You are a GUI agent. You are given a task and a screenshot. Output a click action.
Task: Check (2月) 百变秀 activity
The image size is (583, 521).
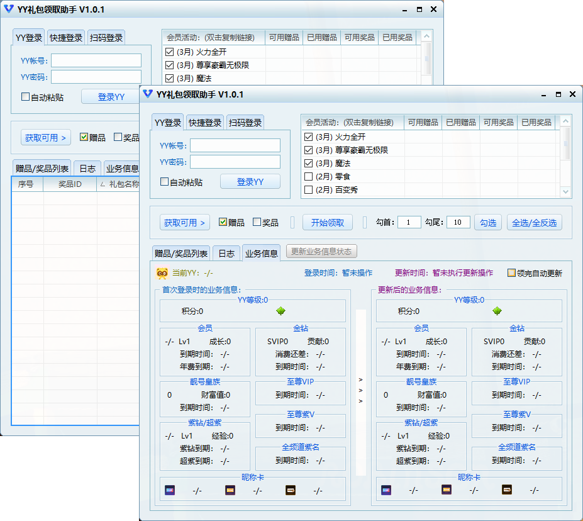[x=308, y=190]
